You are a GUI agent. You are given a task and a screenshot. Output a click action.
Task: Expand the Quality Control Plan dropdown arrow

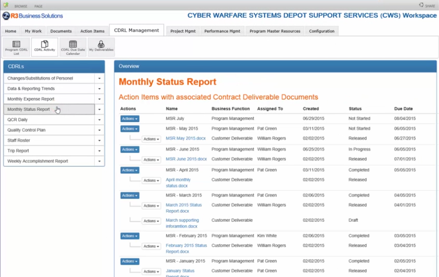99,130
